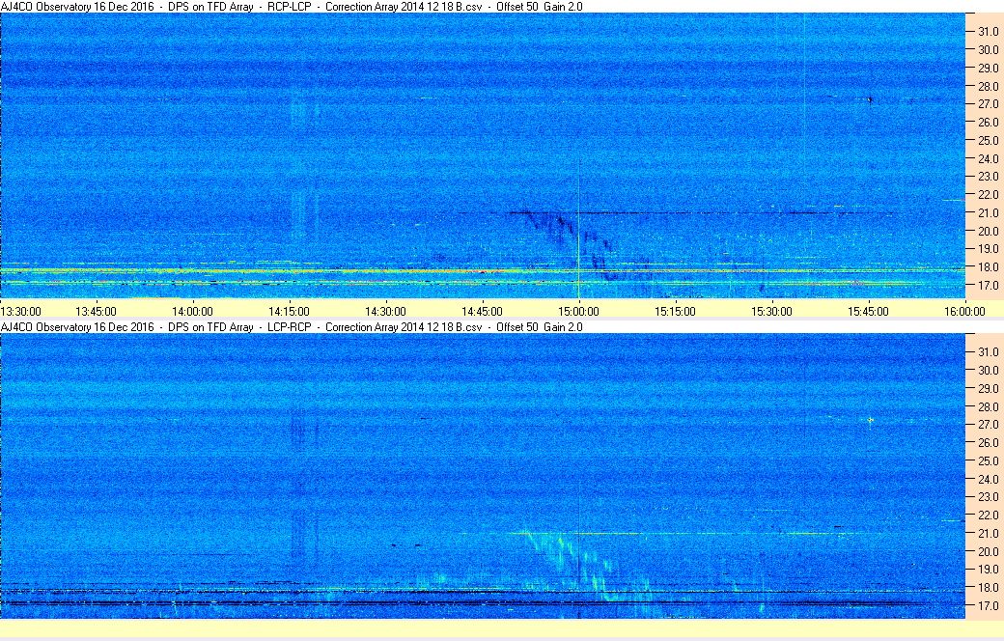Click 22.0 frequency label on LCP-RCP chart

click(988, 515)
